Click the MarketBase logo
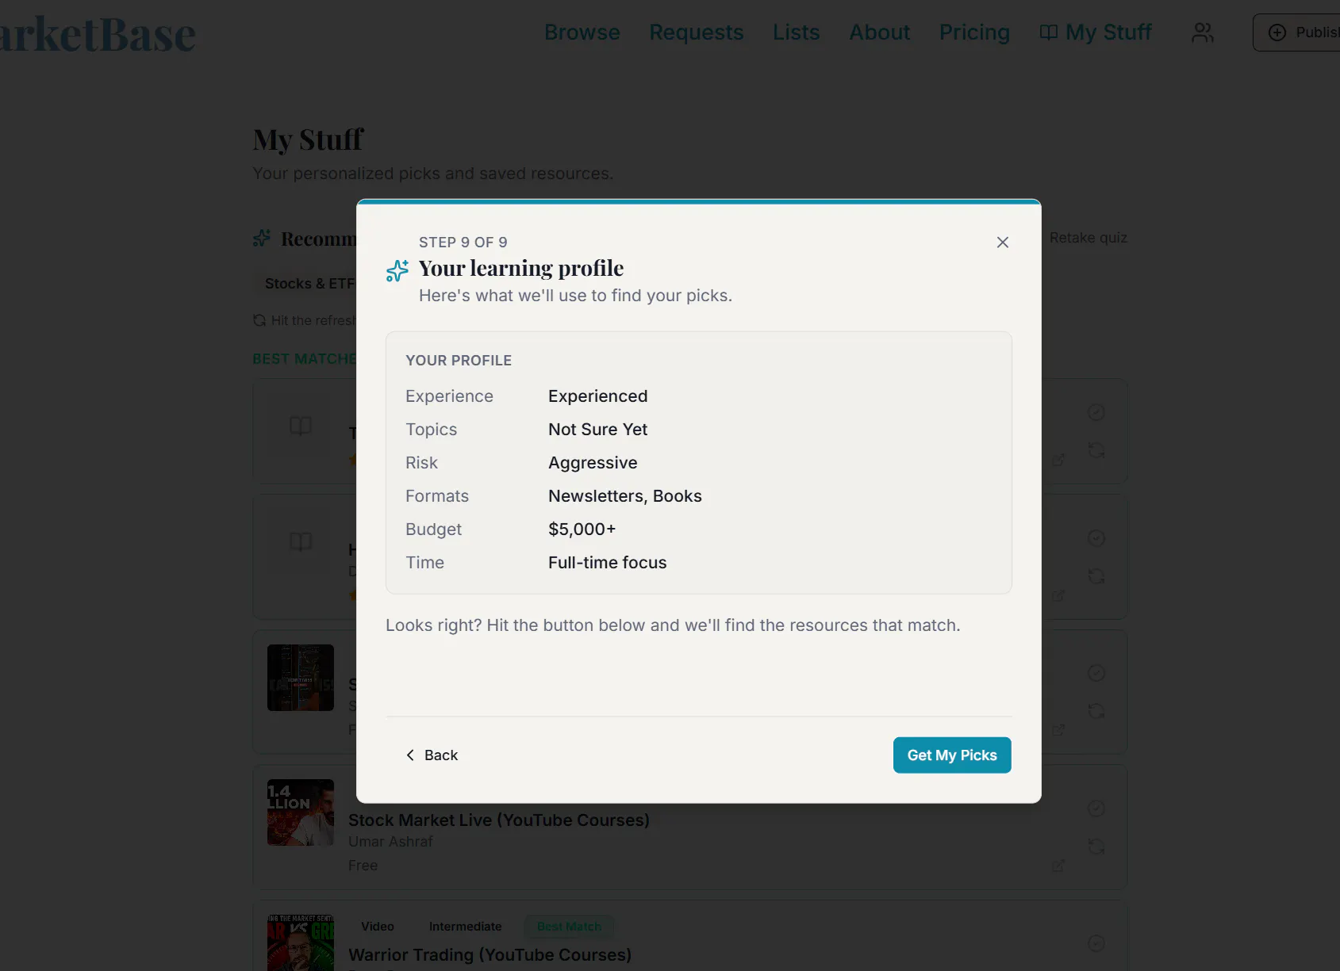Viewport: 1340px width, 971px height. pos(97,35)
